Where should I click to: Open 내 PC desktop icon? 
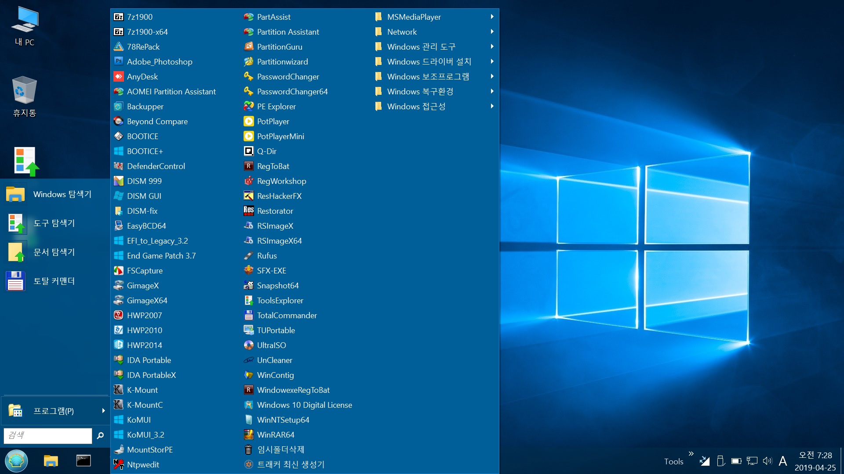(x=25, y=26)
